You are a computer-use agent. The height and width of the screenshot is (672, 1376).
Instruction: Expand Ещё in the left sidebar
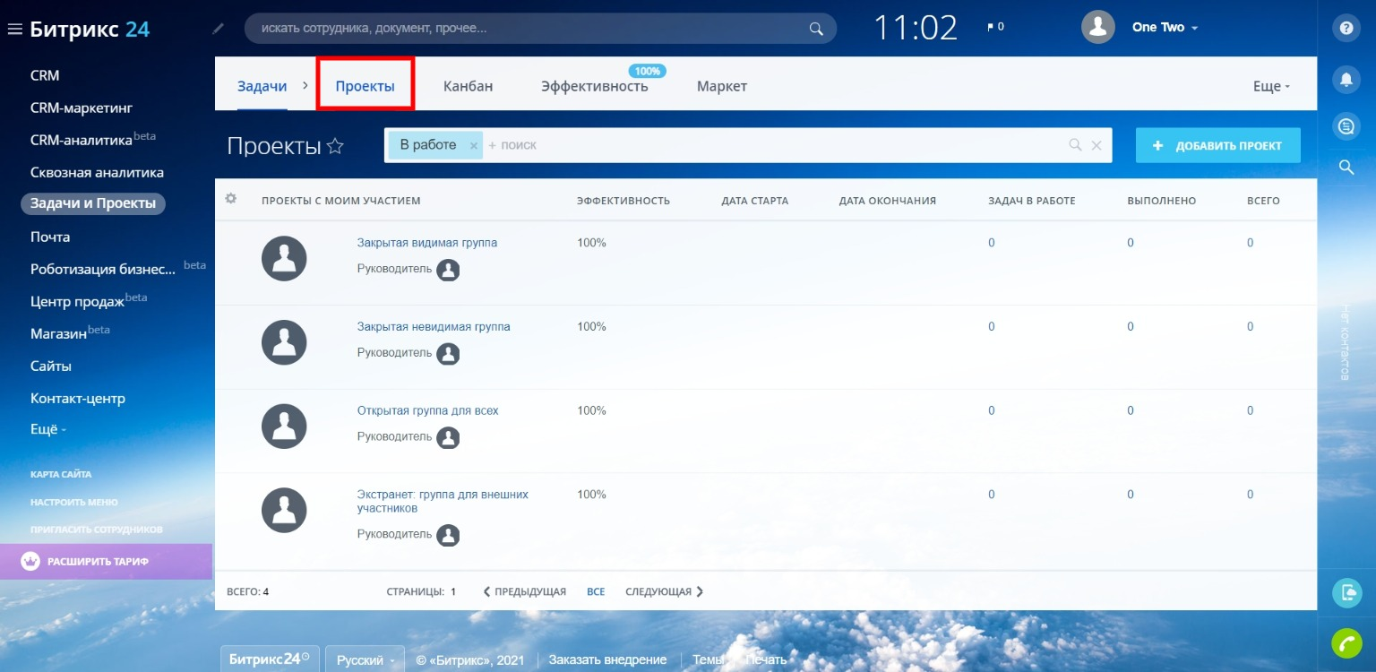pos(48,429)
